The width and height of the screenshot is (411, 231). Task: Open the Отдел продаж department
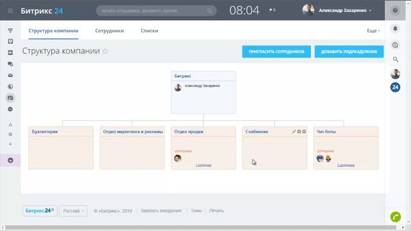click(189, 132)
